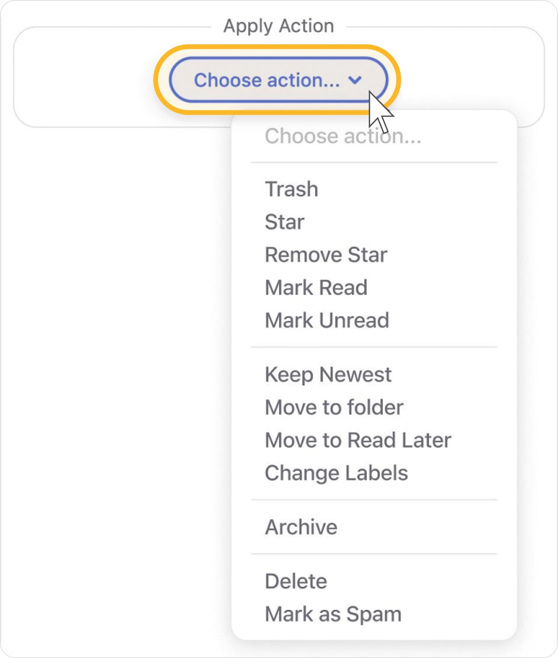Image resolution: width=558 pixels, height=658 pixels.
Task: Choose Mark as Spam
Action: click(x=333, y=614)
